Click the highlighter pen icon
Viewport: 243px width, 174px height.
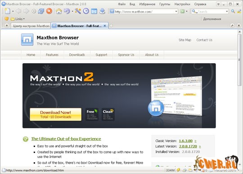pyautogui.click(x=239, y=11)
